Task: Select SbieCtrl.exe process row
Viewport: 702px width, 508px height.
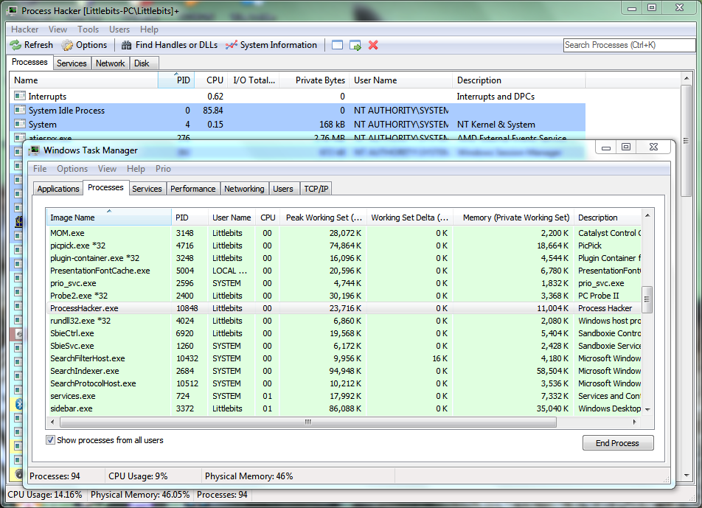Action: click(x=344, y=333)
